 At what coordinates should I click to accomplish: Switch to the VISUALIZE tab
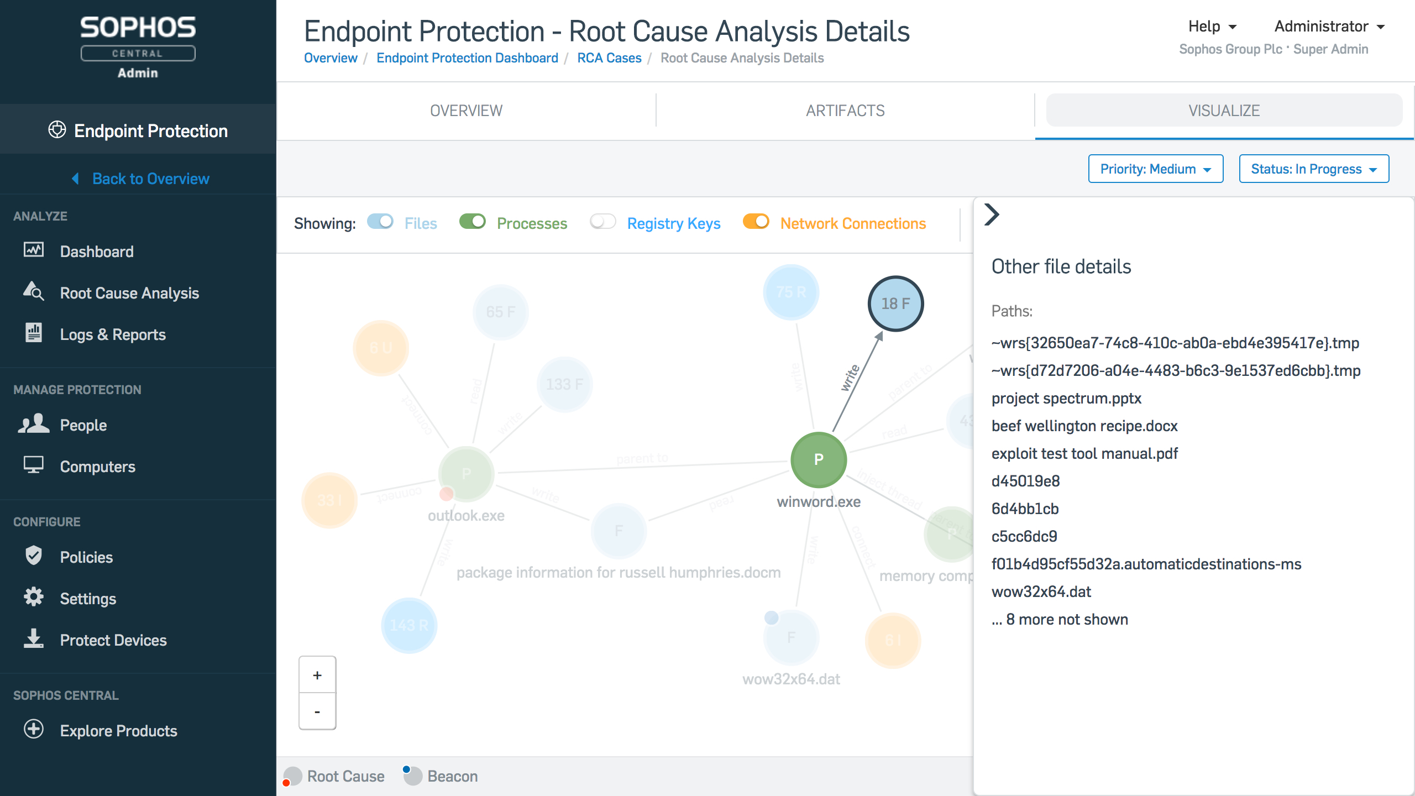pyautogui.click(x=1224, y=111)
